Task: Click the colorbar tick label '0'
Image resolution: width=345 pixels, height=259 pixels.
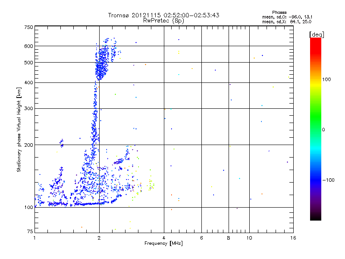Action: [323, 129]
